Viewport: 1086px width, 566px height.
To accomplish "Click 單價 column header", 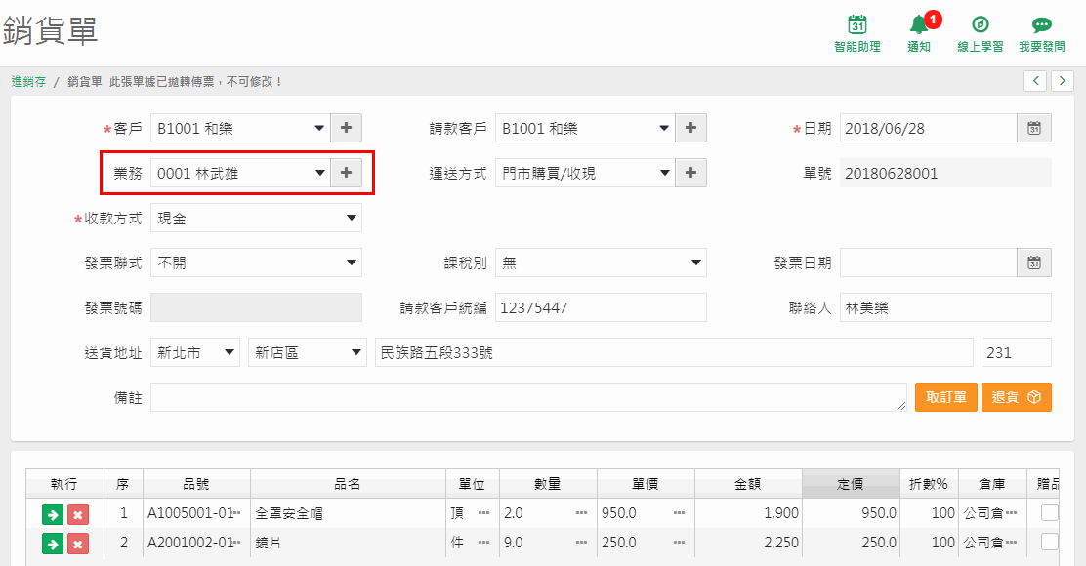I will click(x=645, y=484).
